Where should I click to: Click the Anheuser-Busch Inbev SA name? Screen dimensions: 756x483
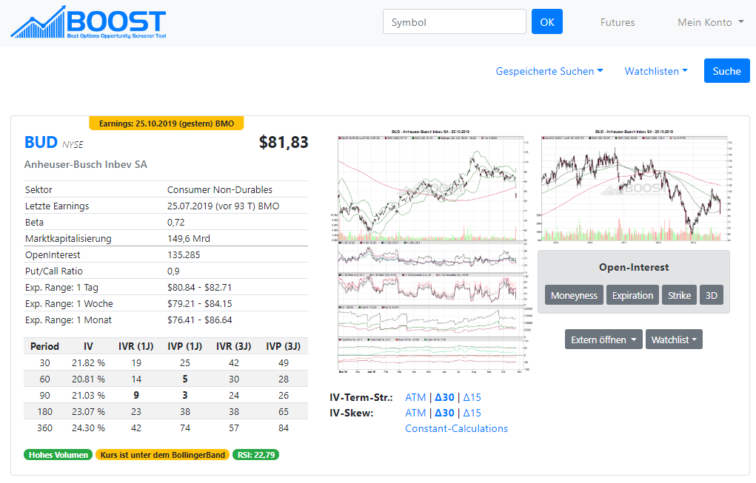coord(86,164)
